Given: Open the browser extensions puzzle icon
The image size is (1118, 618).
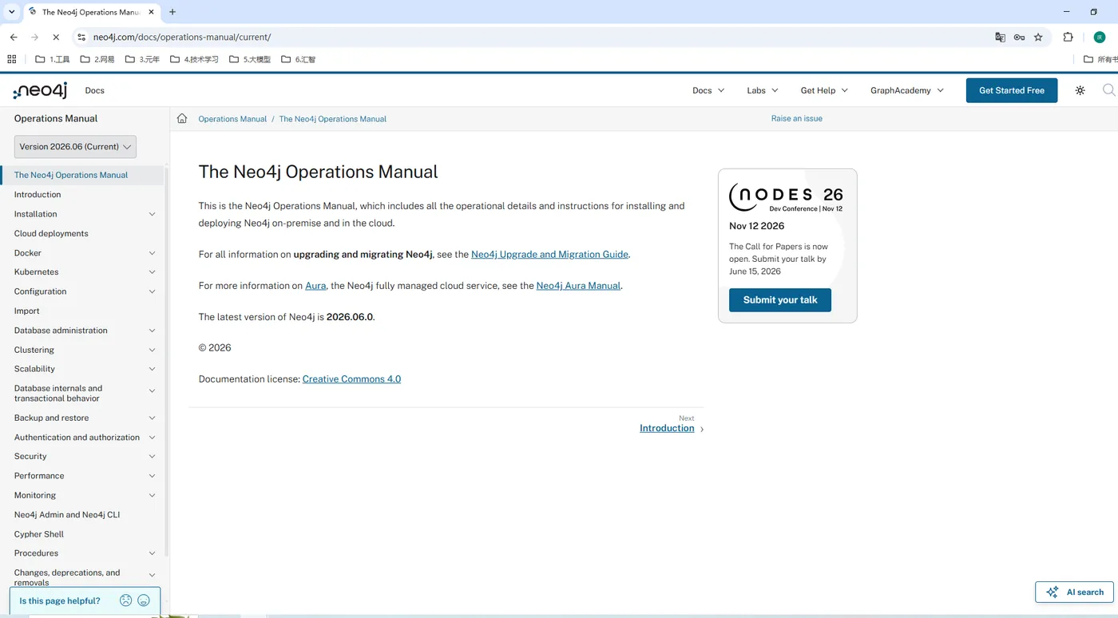Looking at the screenshot, I should pos(1068,37).
